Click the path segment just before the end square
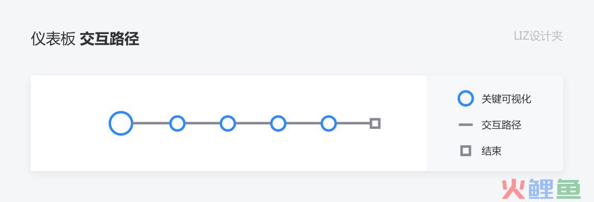Screen dimensions: 594x202 pyautogui.click(x=353, y=123)
